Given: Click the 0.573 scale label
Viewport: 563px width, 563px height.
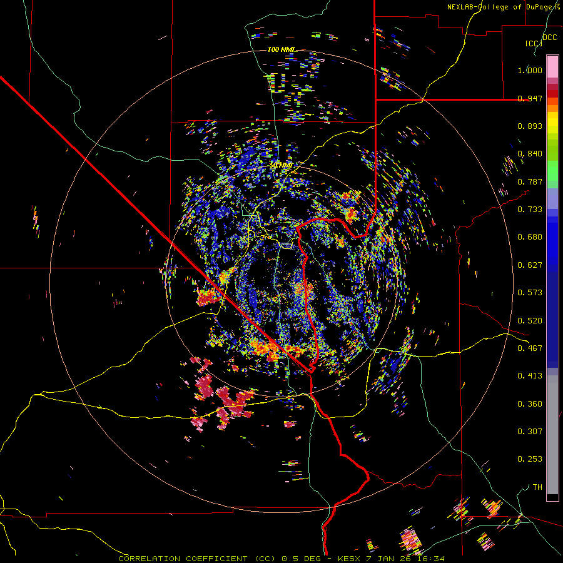Looking at the screenshot, I should (530, 293).
